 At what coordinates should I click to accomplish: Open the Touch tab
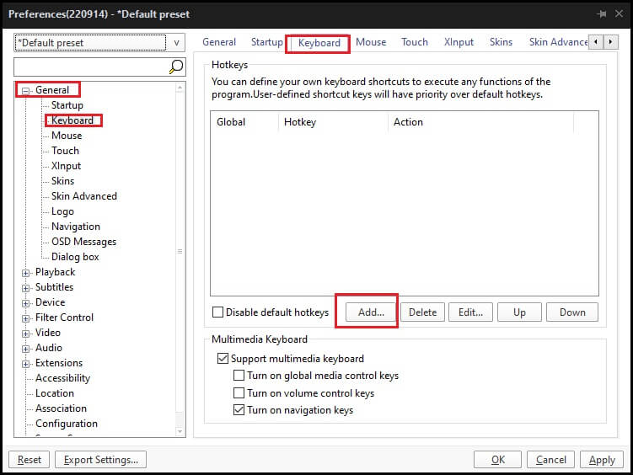tap(414, 42)
